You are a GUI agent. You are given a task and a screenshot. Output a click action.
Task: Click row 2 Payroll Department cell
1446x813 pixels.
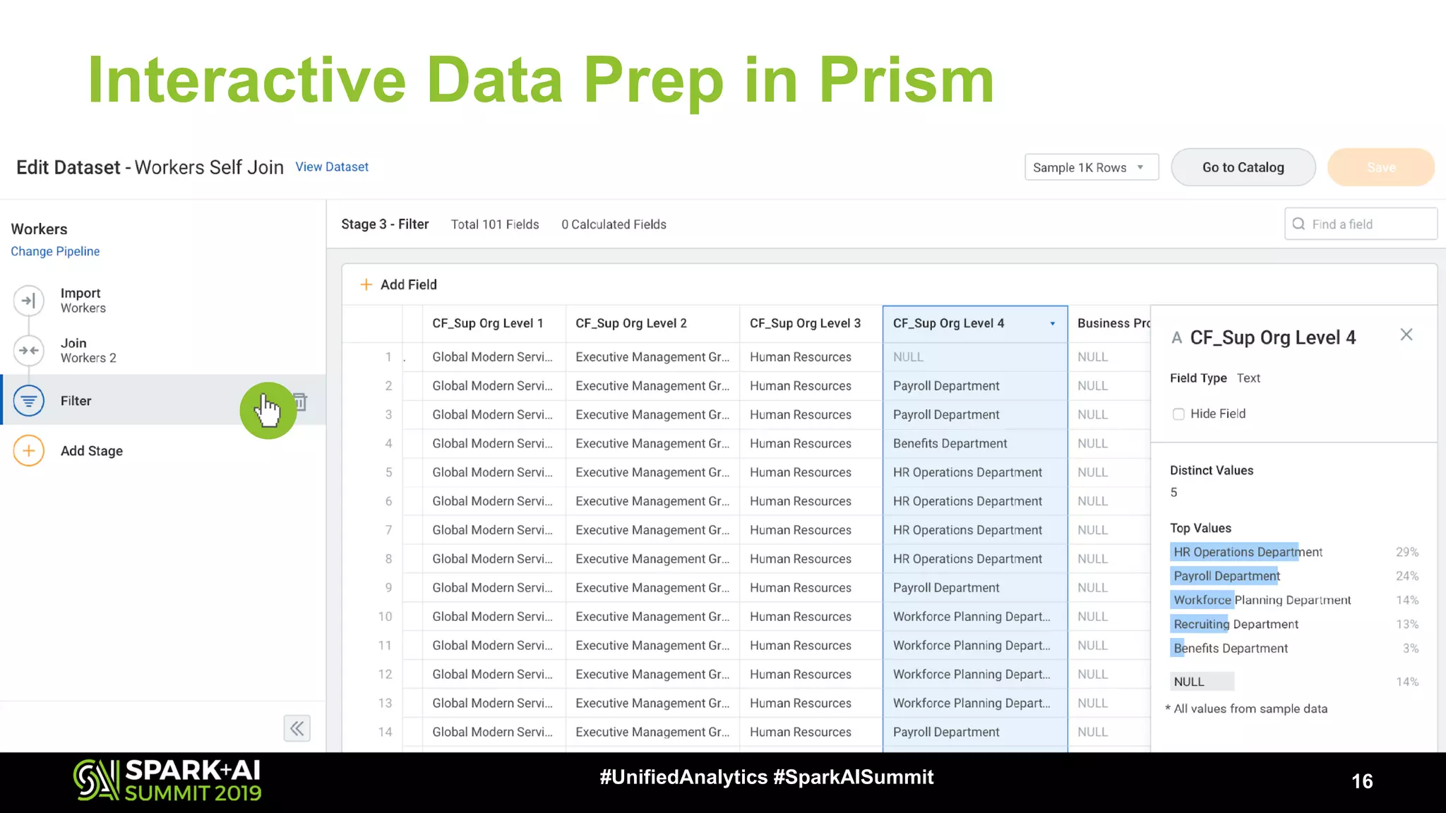(x=975, y=386)
